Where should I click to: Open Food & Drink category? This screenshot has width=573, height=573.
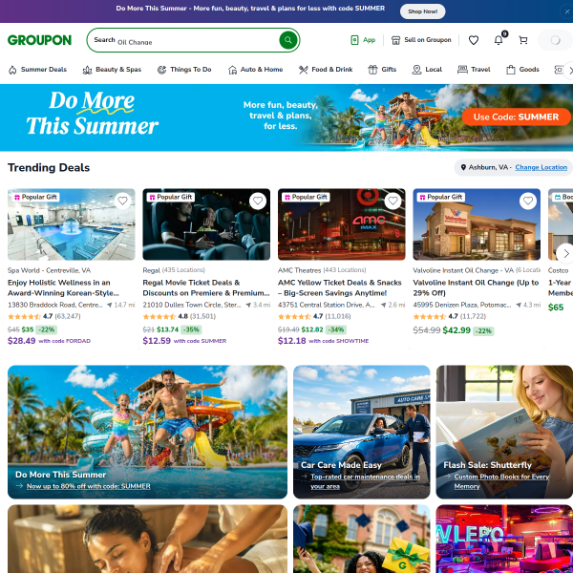click(326, 70)
